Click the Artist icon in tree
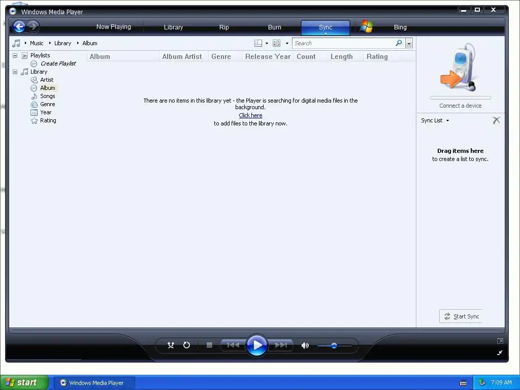 pyautogui.click(x=34, y=80)
